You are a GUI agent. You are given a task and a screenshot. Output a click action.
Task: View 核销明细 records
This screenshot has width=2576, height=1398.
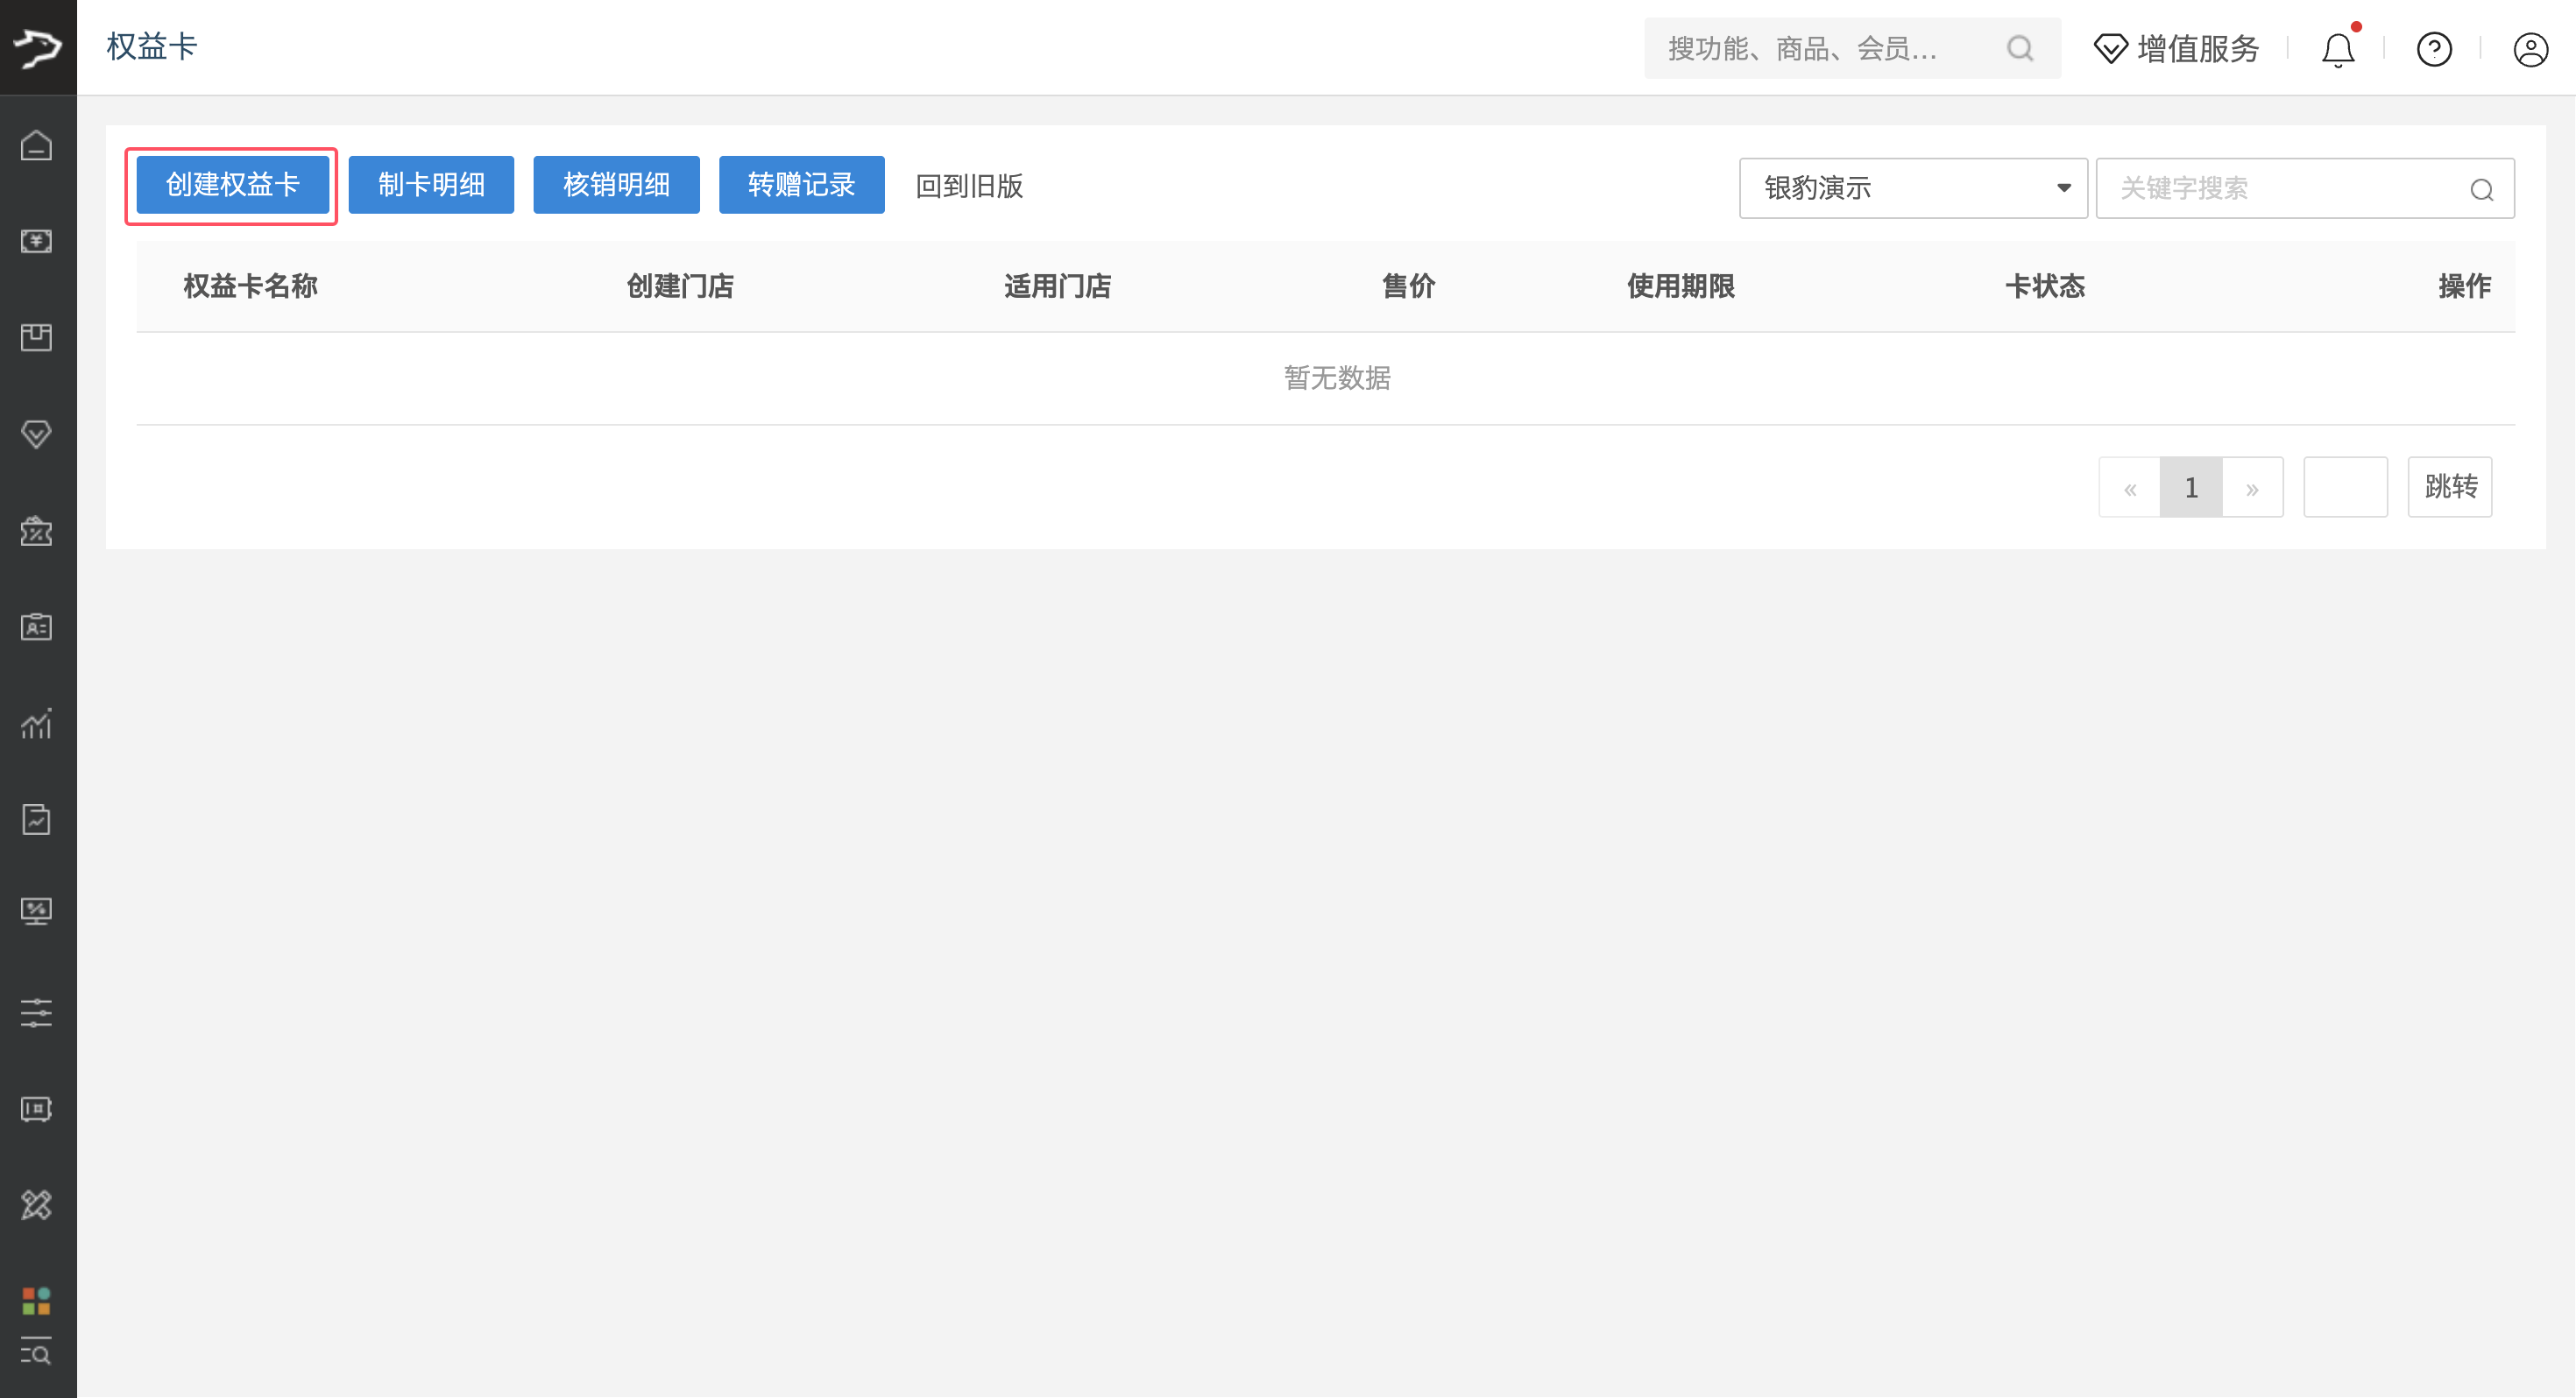point(616,185)
